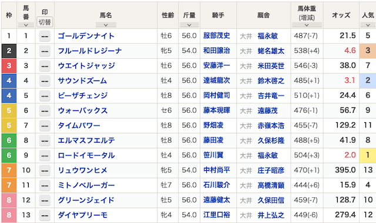376x223 pixels.
Task: Toggle mark selector for ロードイモータル row
Action: 45,156
